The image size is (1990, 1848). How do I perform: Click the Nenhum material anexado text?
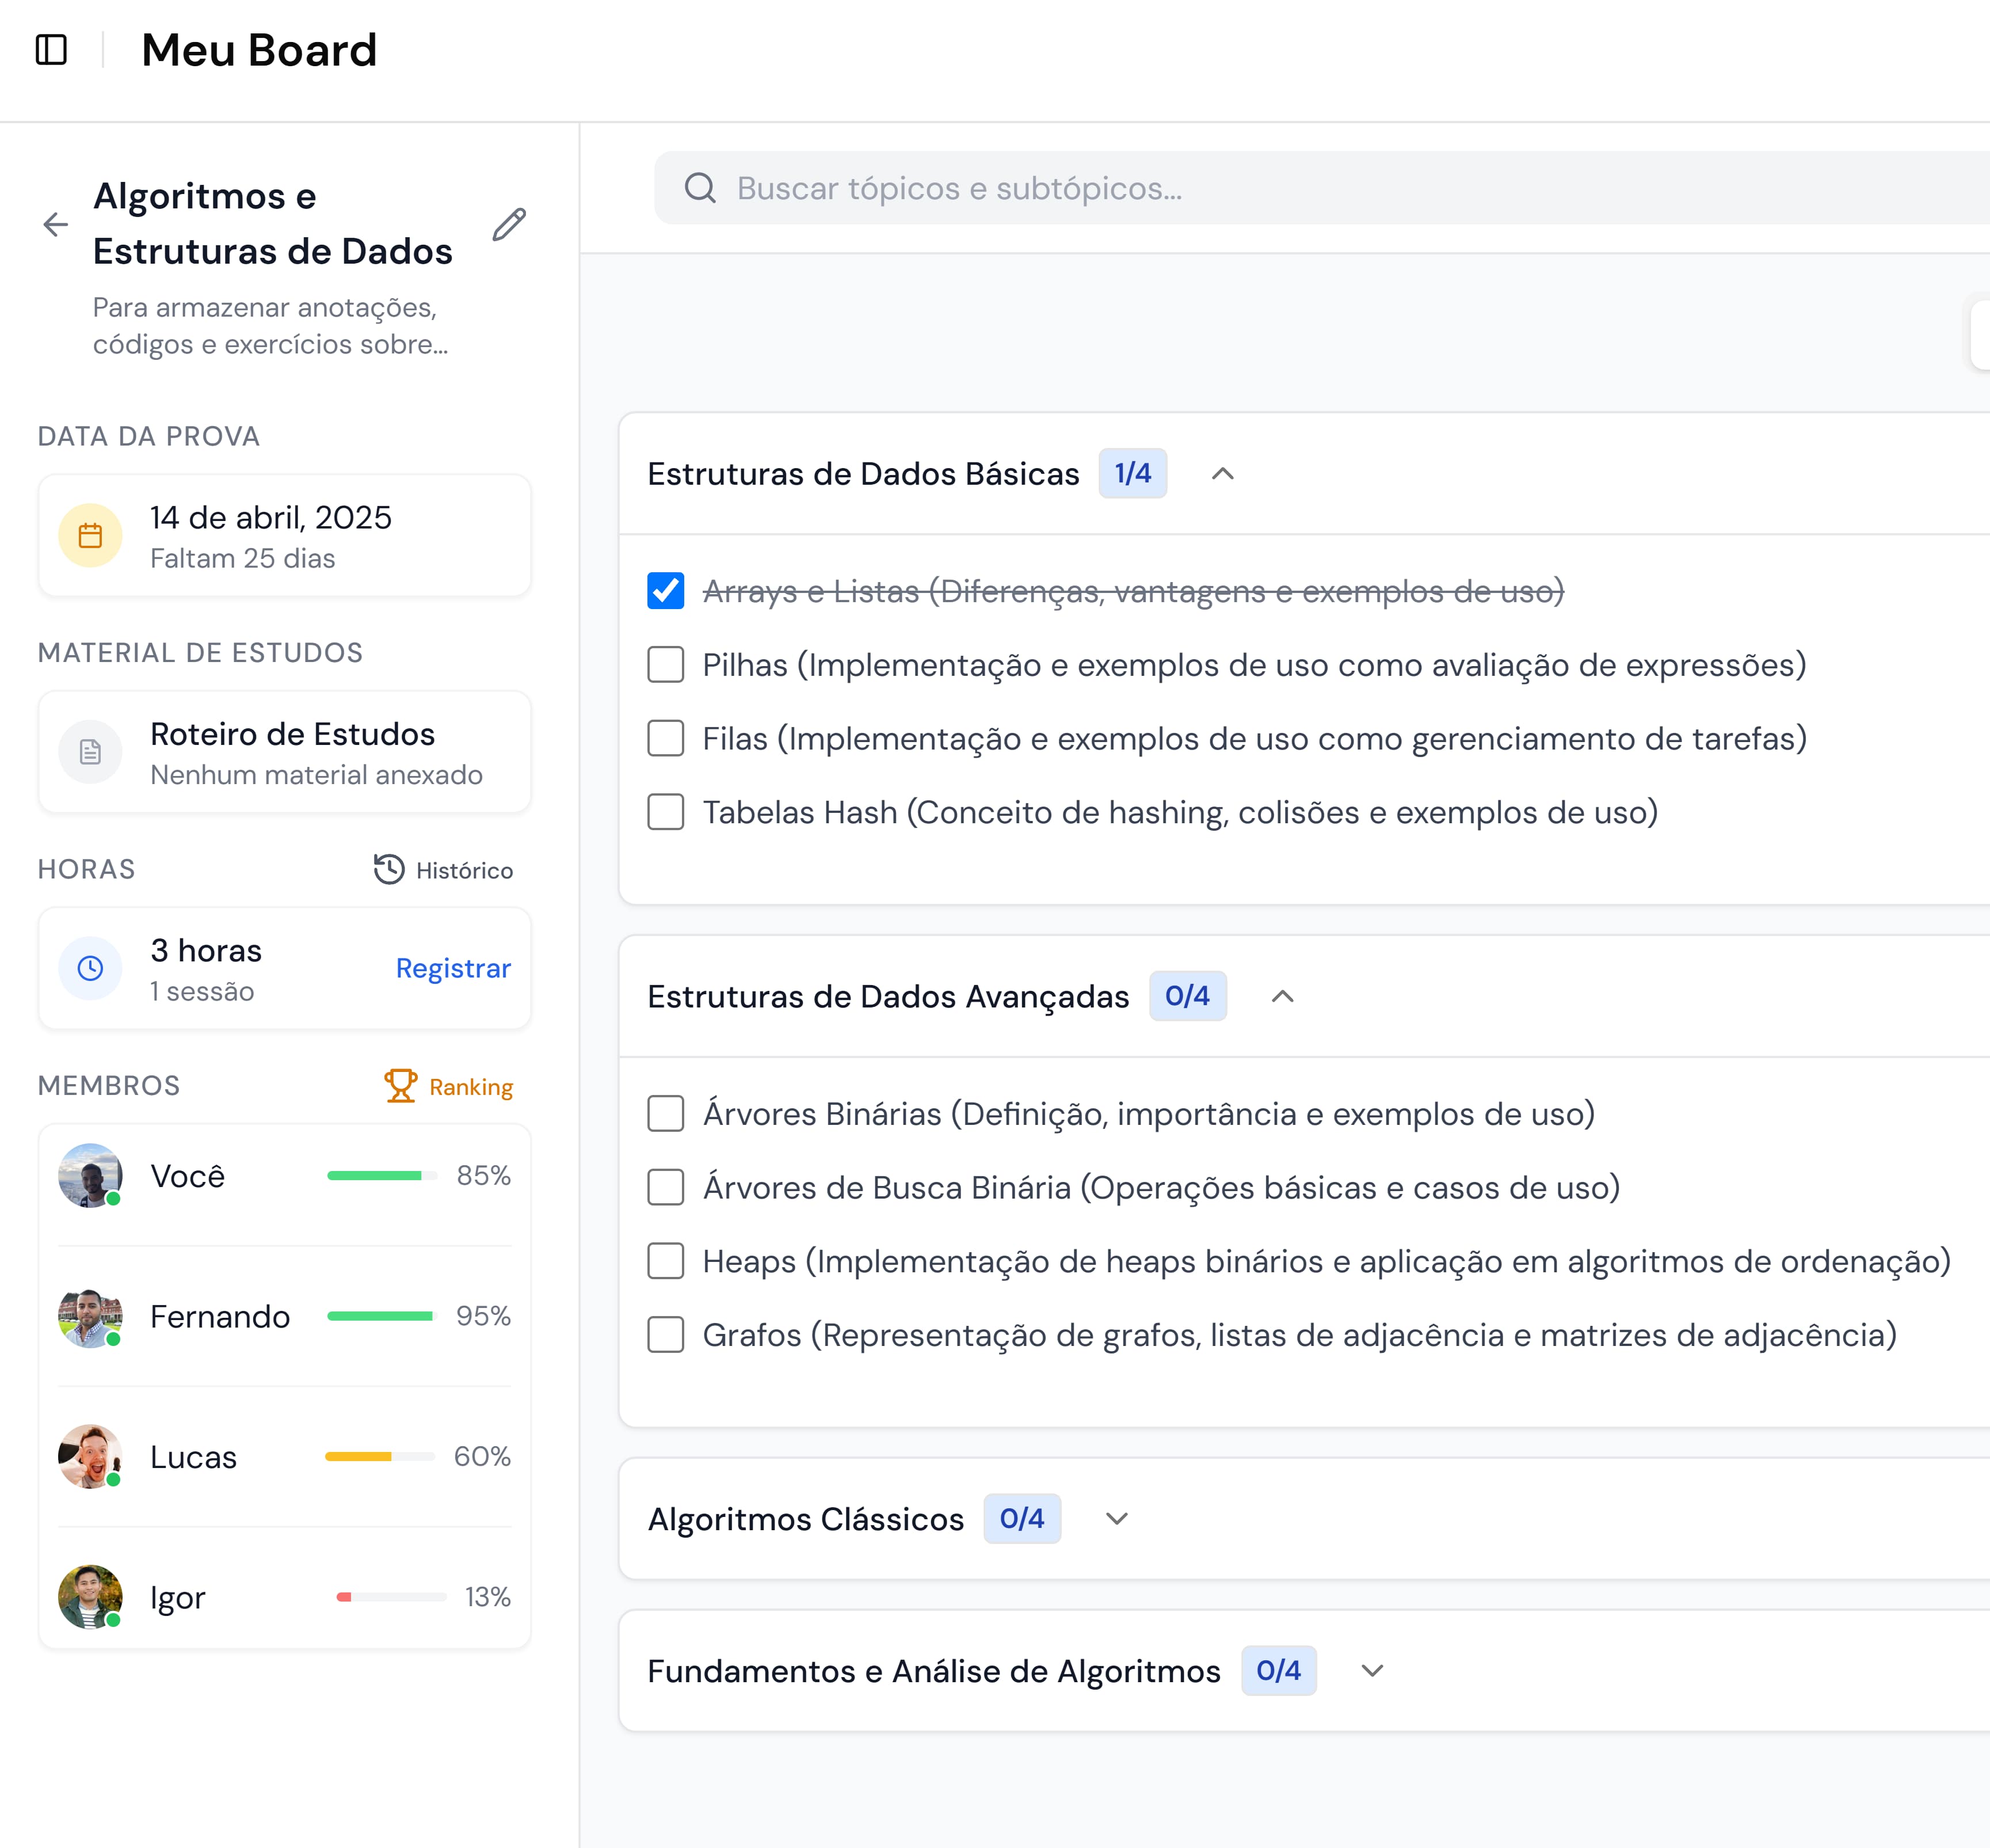click(316, 775)
